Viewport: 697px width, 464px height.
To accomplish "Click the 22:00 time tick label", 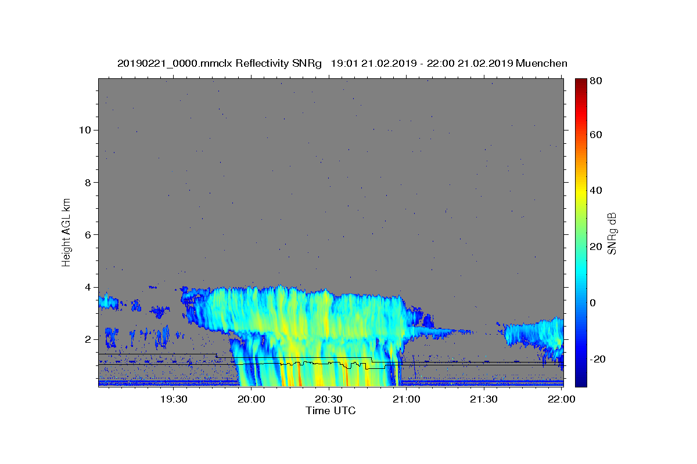I will (561, 399).
